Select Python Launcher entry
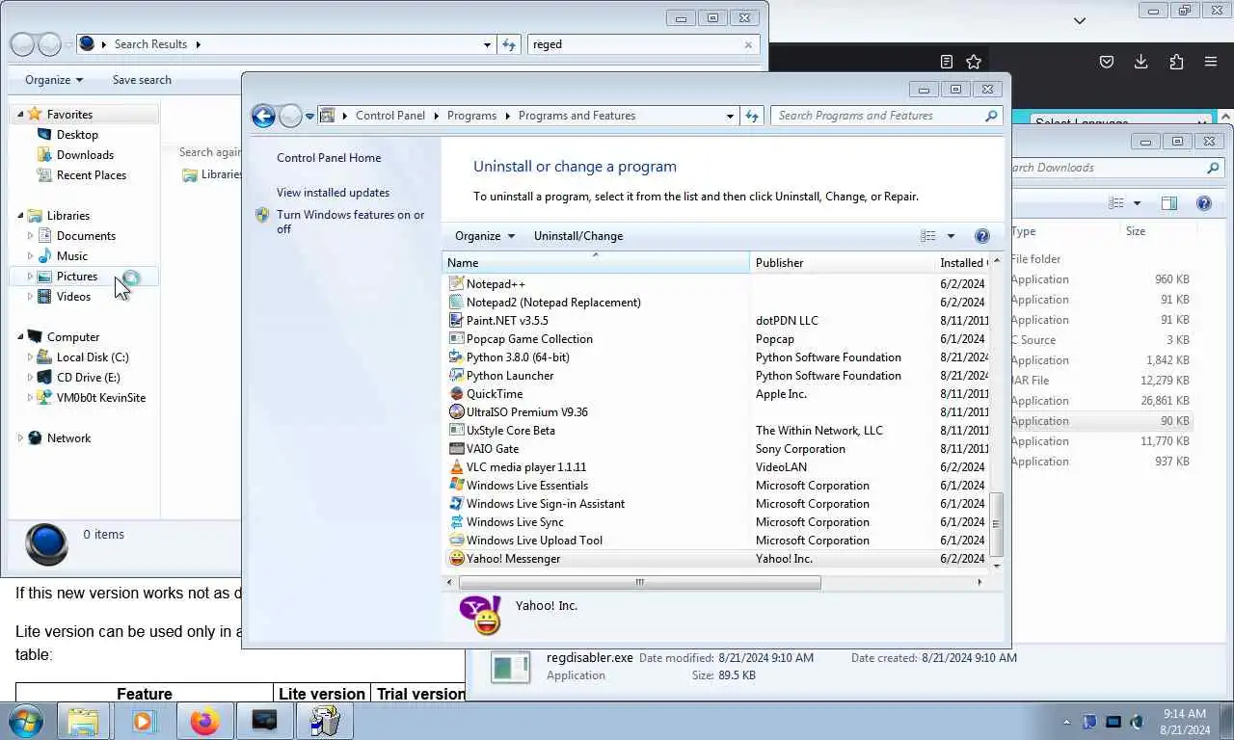Image resolution: width=1234 pixels, height=740 pixels. coord(510,376)
